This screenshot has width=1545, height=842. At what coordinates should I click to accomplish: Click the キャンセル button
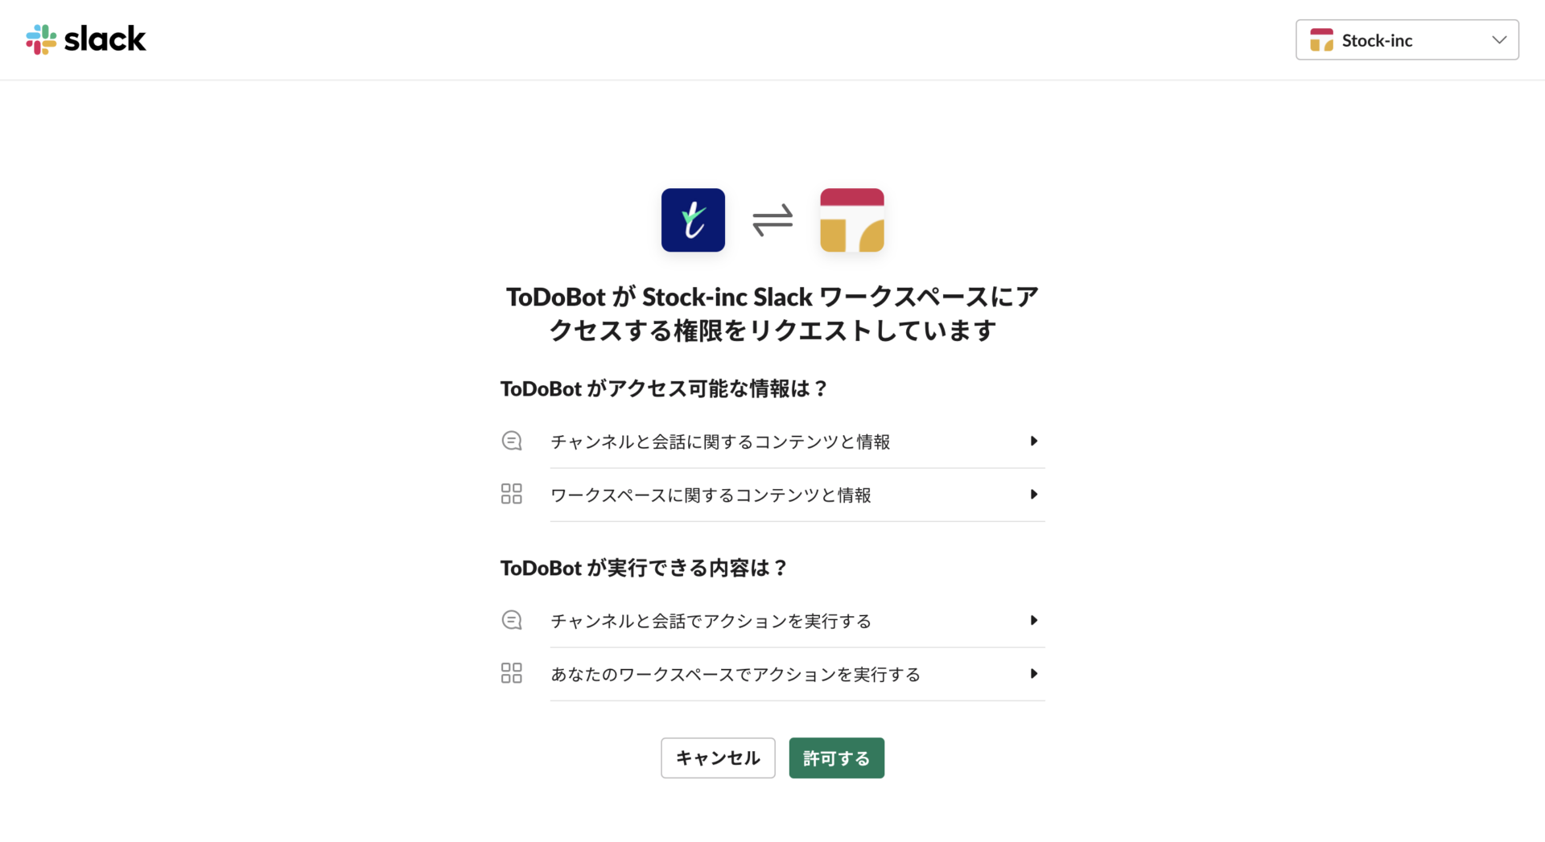coord(717,758)
